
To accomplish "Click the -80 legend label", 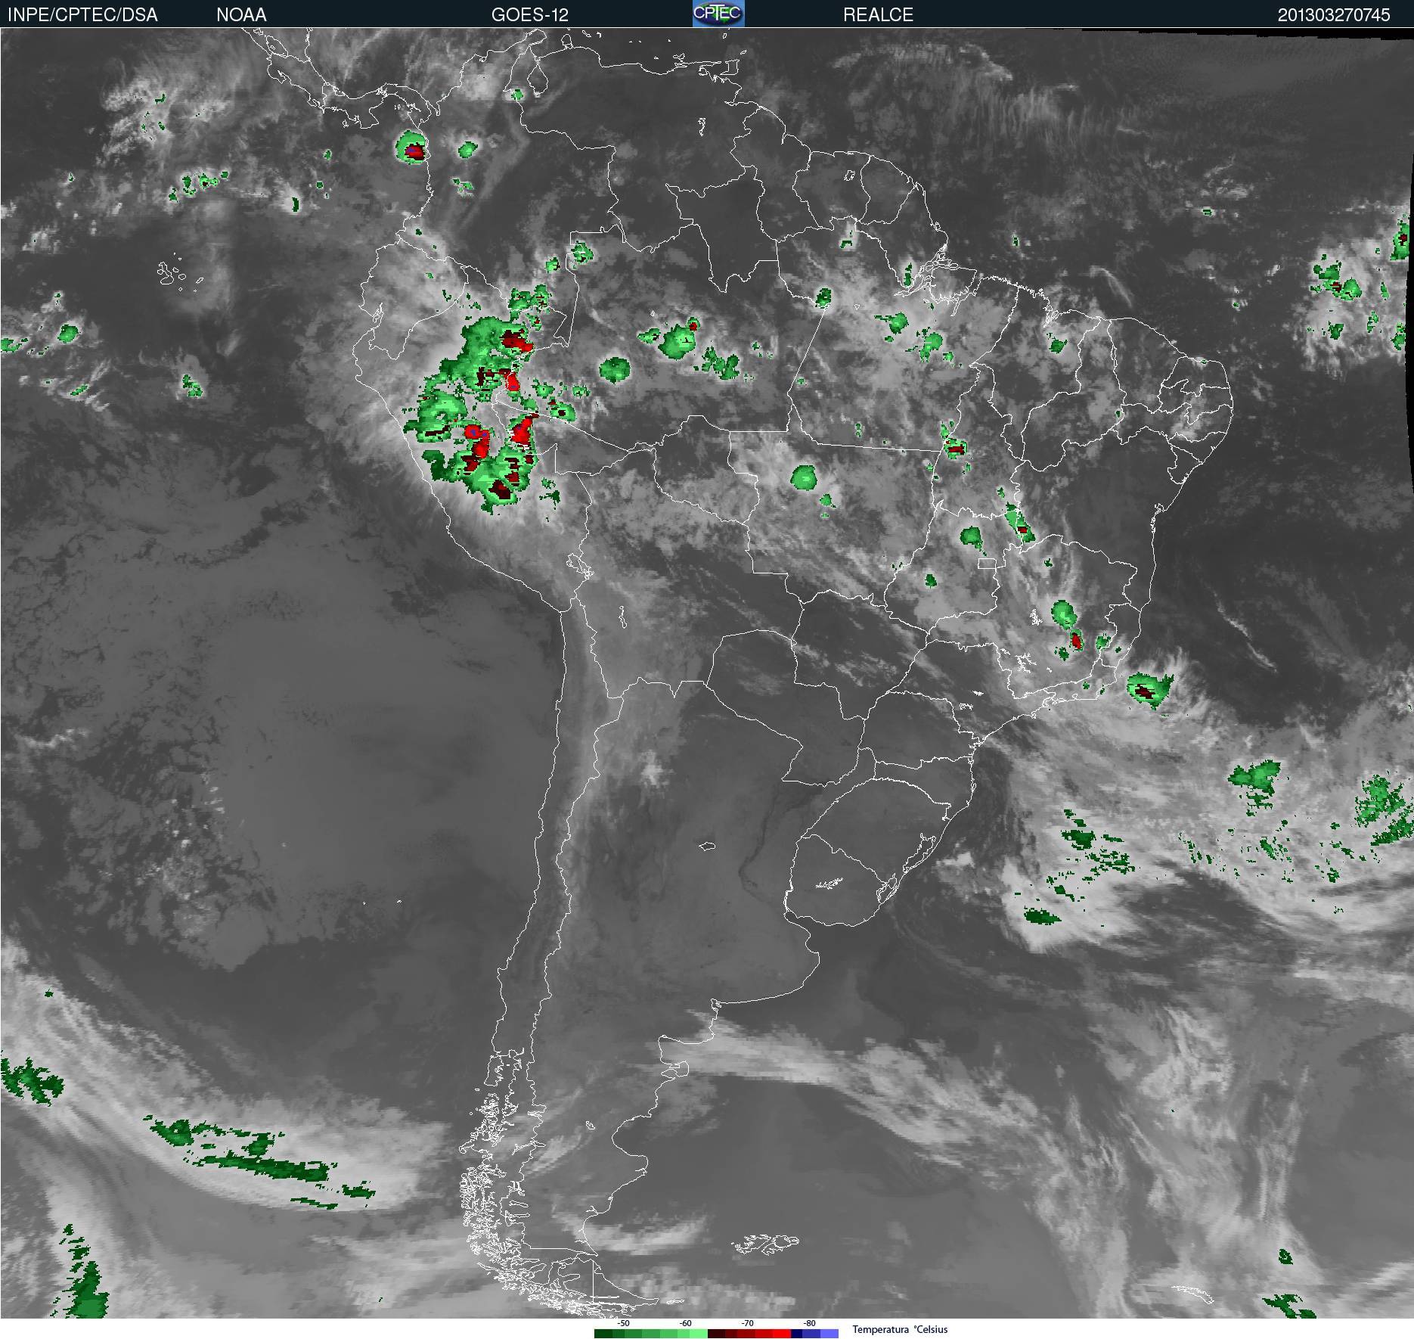I will (809, 1323).
